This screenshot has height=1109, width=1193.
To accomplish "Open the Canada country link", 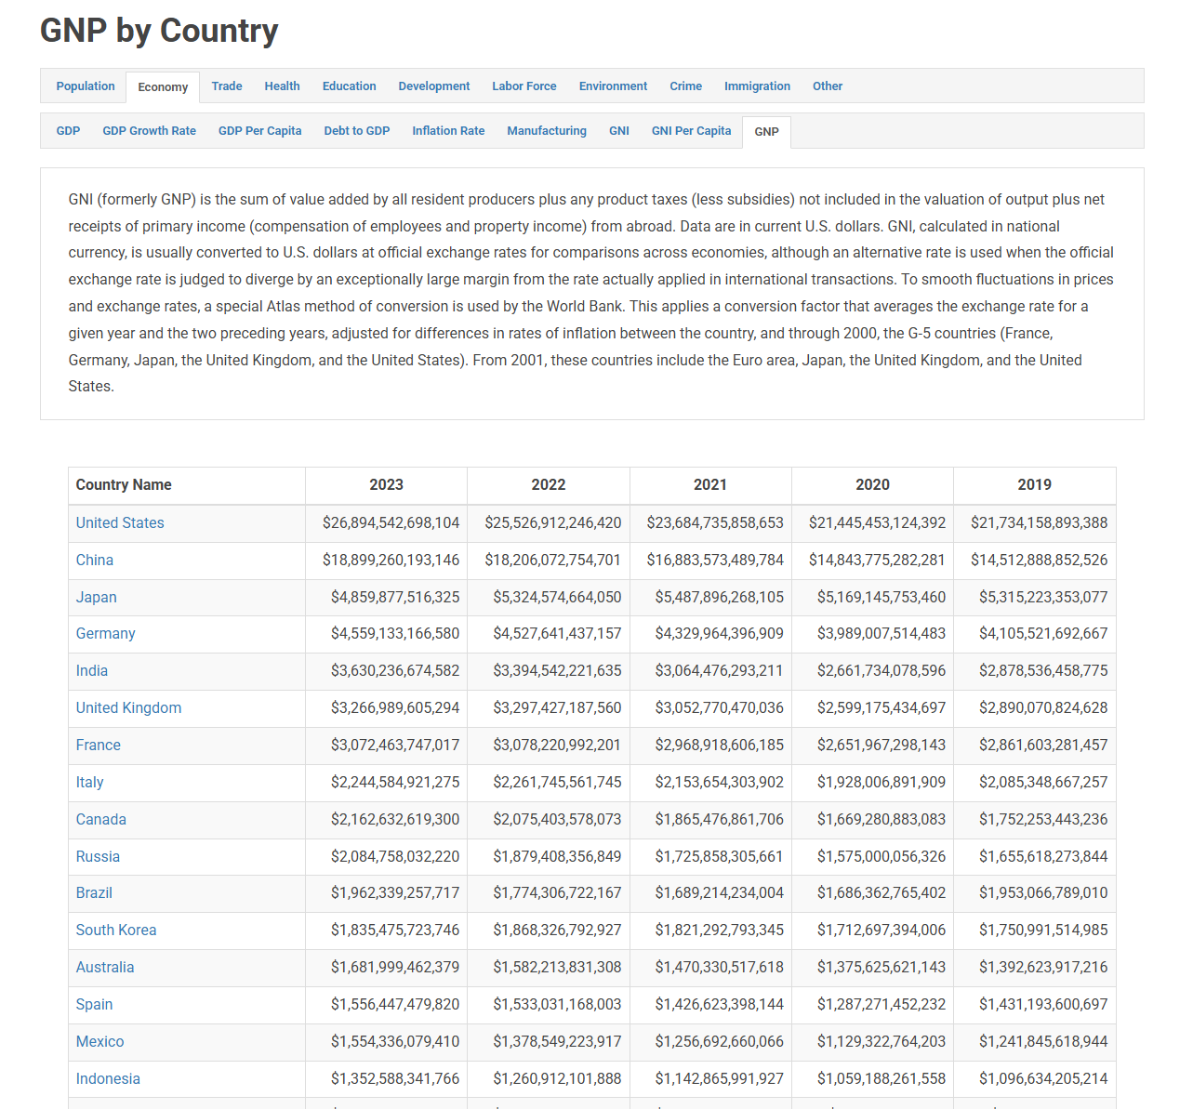I will [x=101, y=819].
